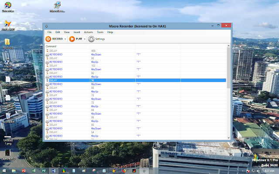
Task: Select the MANUEL text file on desktop
Action: [x=8, y=81]
